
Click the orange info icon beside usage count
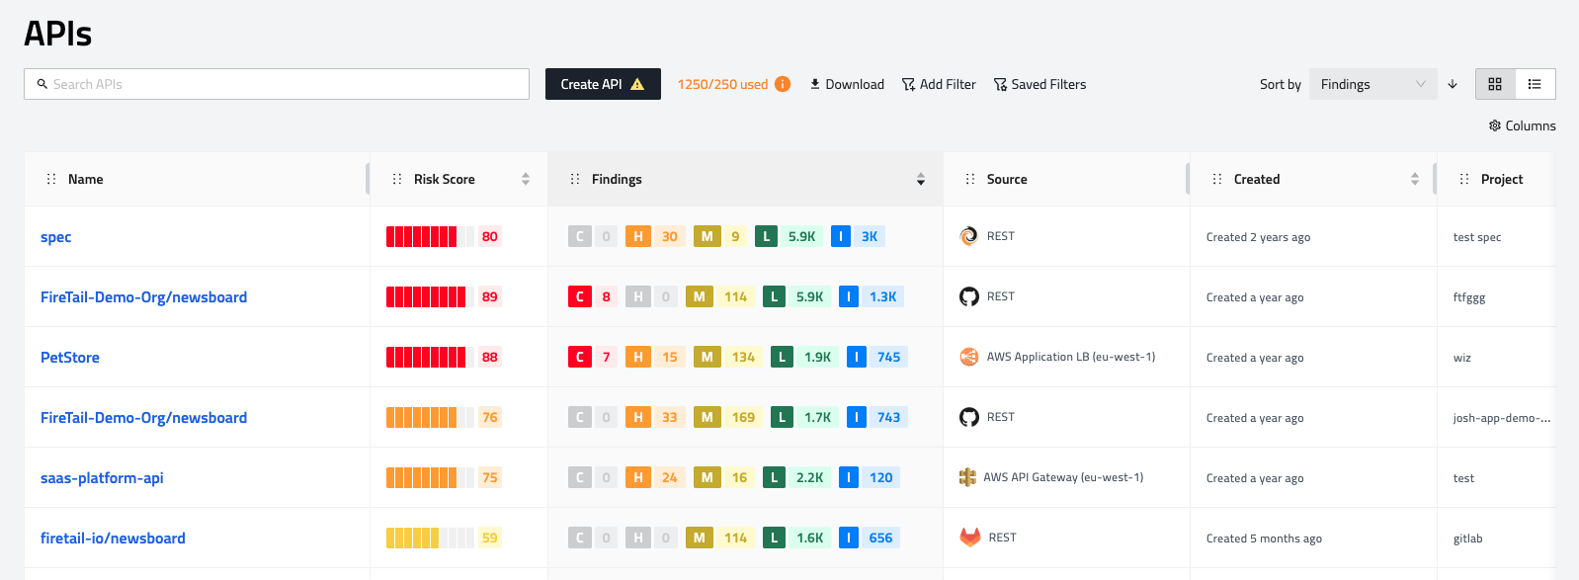[x=783, y=84]
